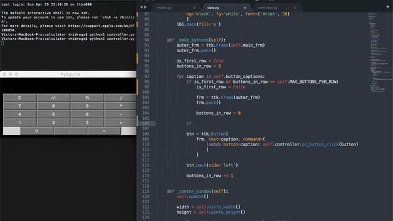The width and height of the screenshot is (393, 221).
Task: Click the = equals key in PyCalc
Action: coord(104,131)
